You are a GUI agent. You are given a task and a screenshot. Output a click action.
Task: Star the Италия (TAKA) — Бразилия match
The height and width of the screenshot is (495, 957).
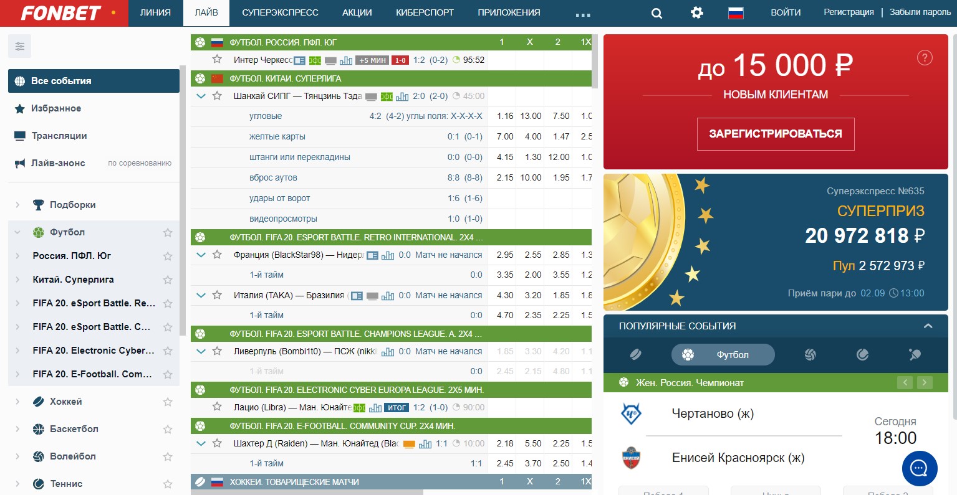click(x=217, y=295)
